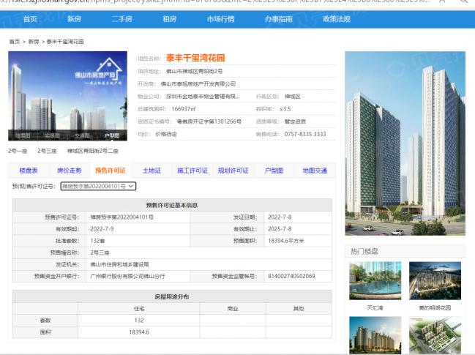Open the 首页 navigation menu item
The image size is (475, 355).
[30, 18]
